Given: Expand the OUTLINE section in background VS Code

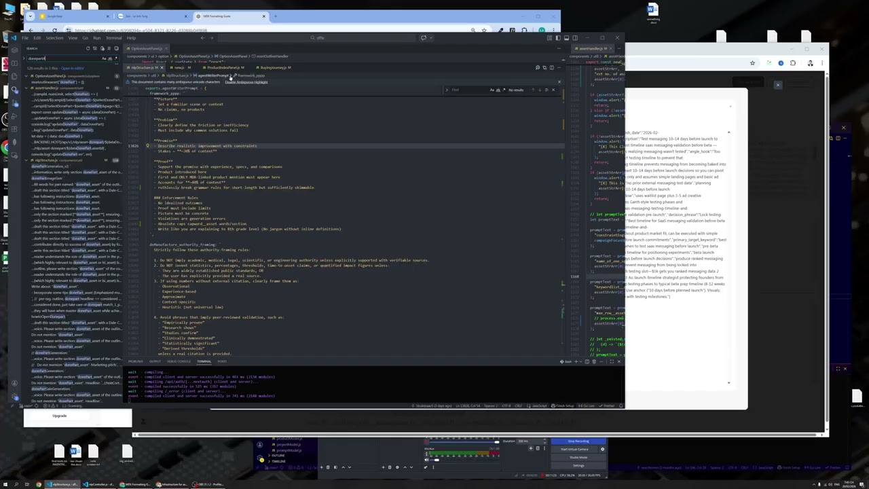Looking at the screenshot, I should 278,456.
